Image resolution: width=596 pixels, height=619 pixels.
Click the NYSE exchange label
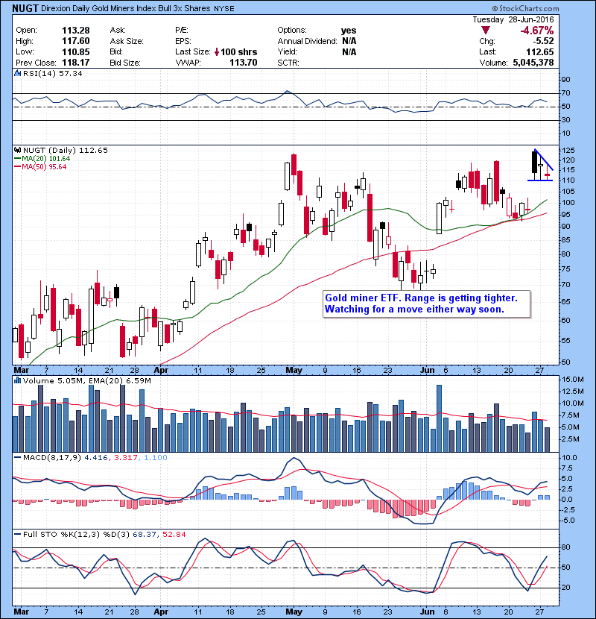[224, 9]
